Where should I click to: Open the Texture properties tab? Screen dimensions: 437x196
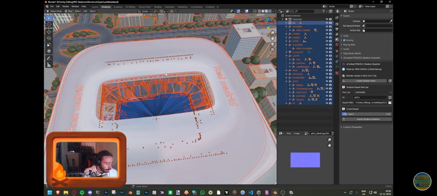point(337,73)
